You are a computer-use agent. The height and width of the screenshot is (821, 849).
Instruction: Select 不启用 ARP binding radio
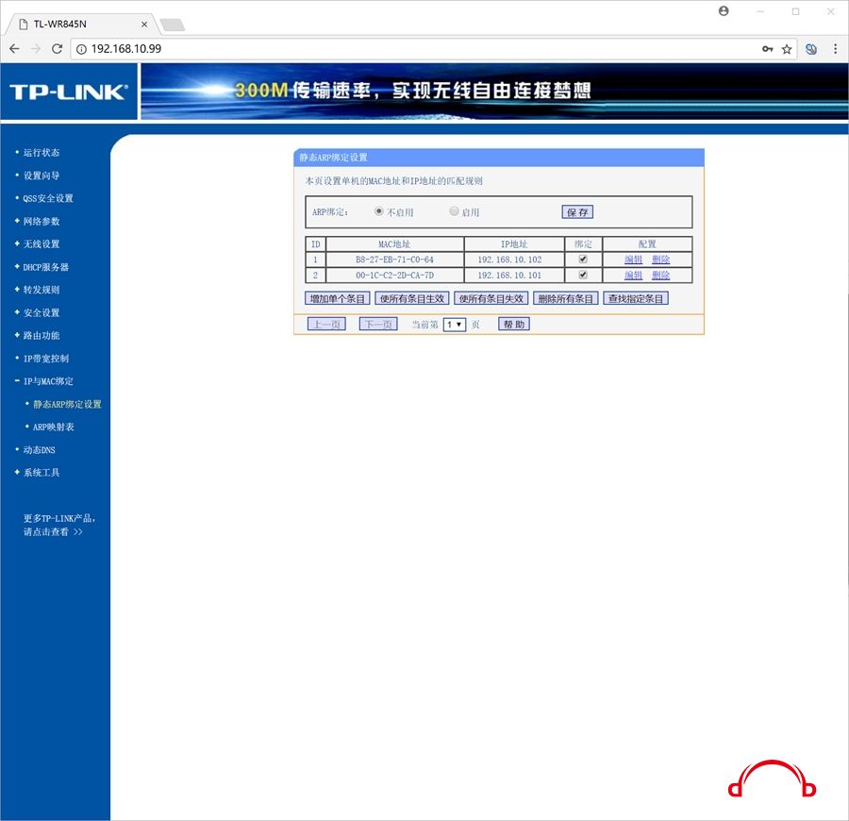379,211
